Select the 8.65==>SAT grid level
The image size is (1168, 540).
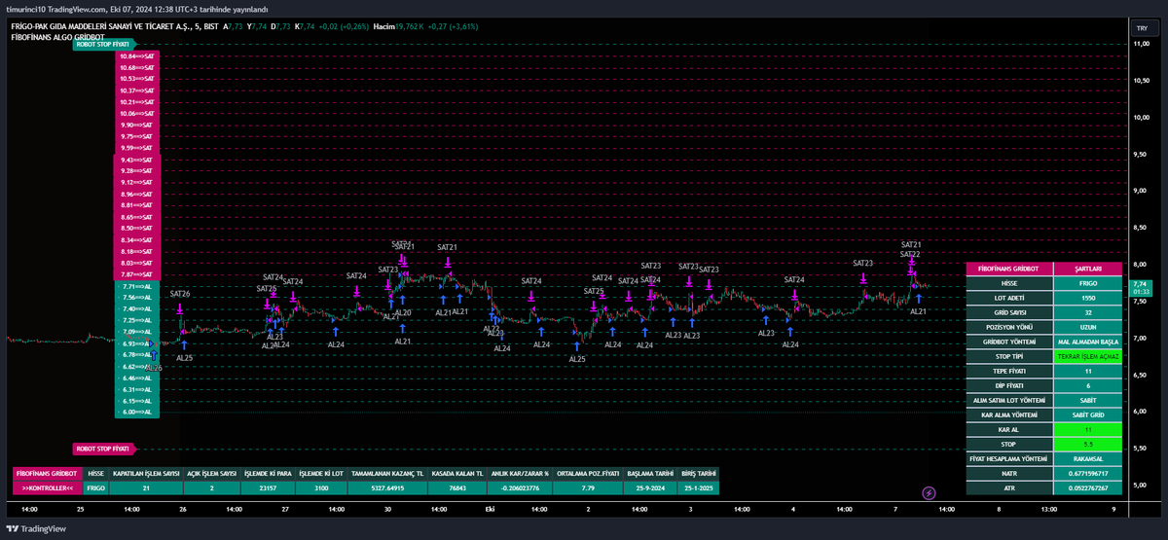[137, 217]
